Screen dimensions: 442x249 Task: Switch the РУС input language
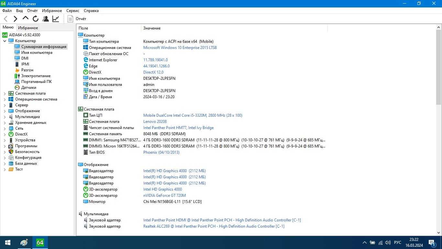(398, 243)
